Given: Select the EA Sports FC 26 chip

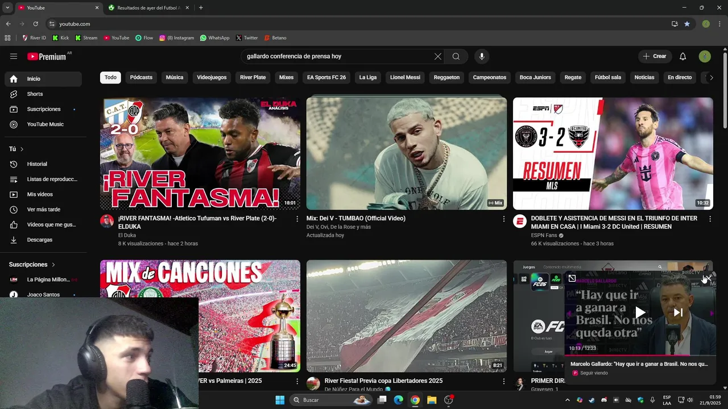Looking at the screenshot, I should pyautogui.click(x=326, y=77).
